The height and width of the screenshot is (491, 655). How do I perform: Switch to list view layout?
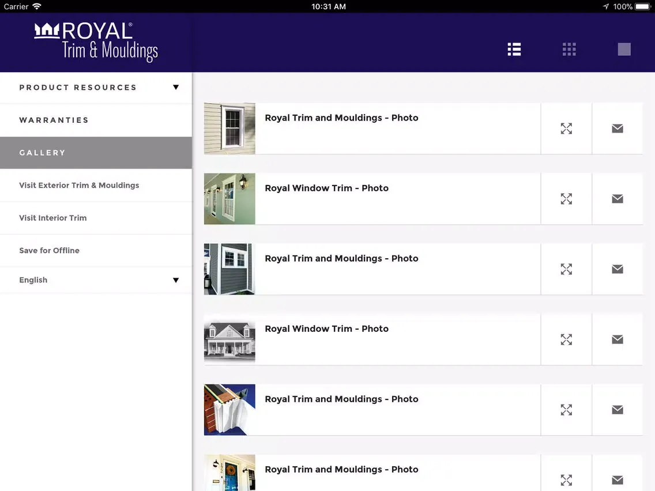click(514, 49)
